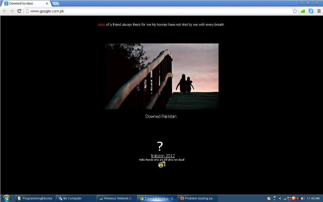Click the wireless signal strength tray icon
The width and height of the screenshot is (323, 202).
[285, 199]
